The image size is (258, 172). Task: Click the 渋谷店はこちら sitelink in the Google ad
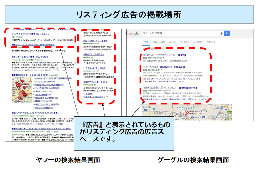(x=150, y=79)
